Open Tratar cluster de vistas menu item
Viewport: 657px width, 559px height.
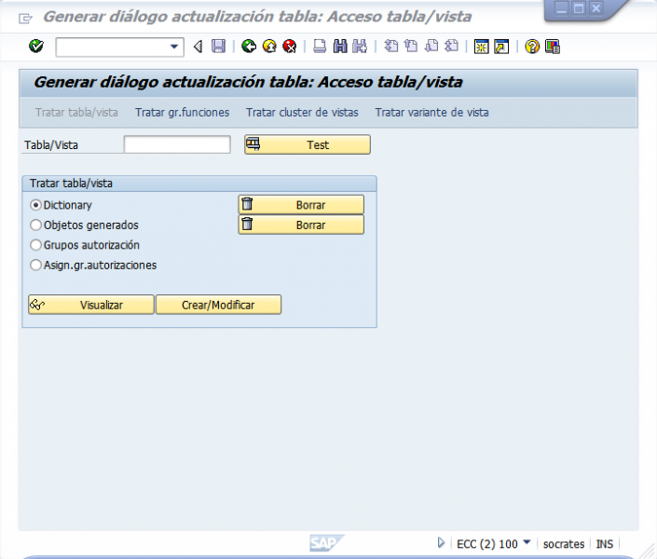[x=302, y=113]
